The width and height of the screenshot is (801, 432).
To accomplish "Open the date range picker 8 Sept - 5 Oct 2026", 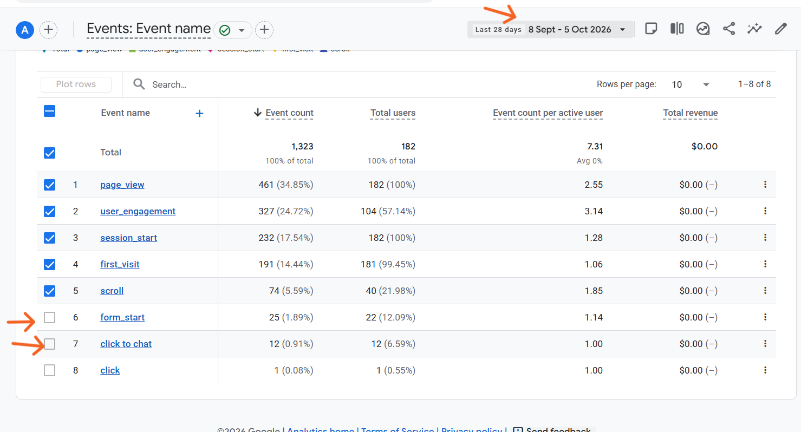I will (x=550, y=30).
